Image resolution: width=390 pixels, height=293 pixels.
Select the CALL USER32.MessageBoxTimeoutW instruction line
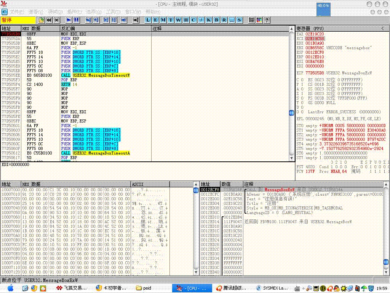95,75
